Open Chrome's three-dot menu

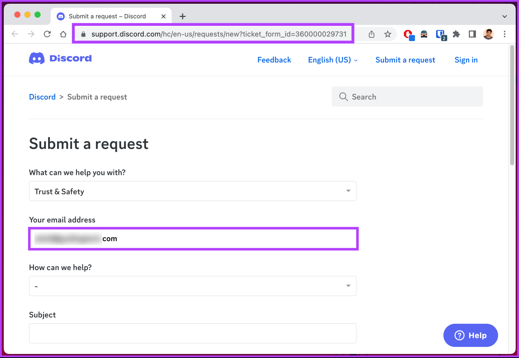(x=504, y=34)
